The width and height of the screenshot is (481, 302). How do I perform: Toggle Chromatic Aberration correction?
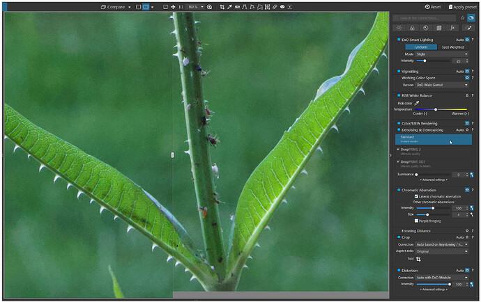(399, 190)
